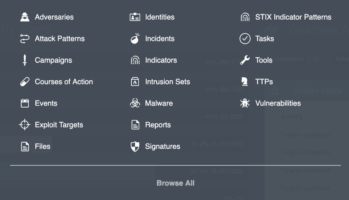Click the Incidents bomb icon
Viewport: 349px width, 200px height.
pos(135,38)
